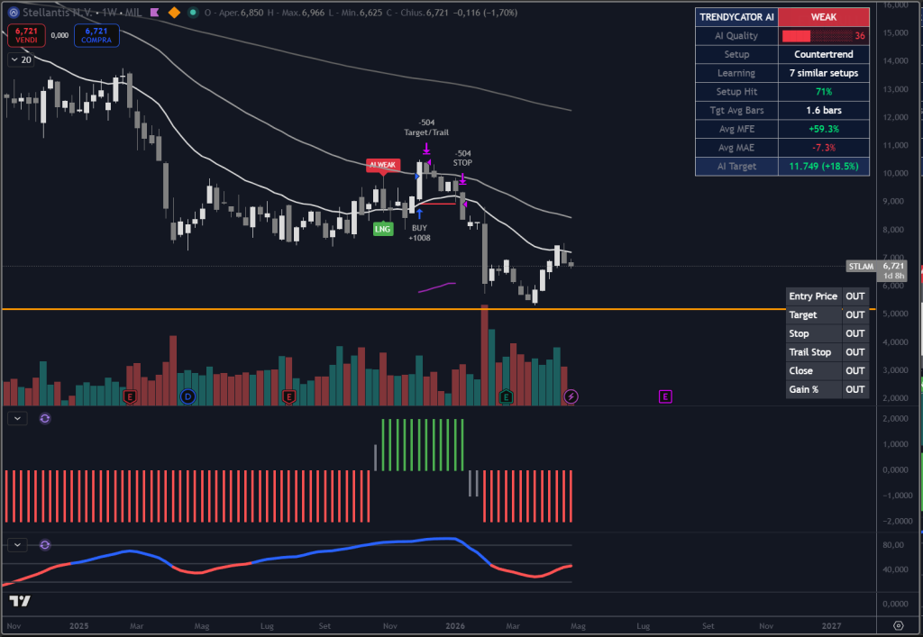Click the lightning event icon on the volume pane
This screenshot has width=923, height=637.
(x=571, y=396)
